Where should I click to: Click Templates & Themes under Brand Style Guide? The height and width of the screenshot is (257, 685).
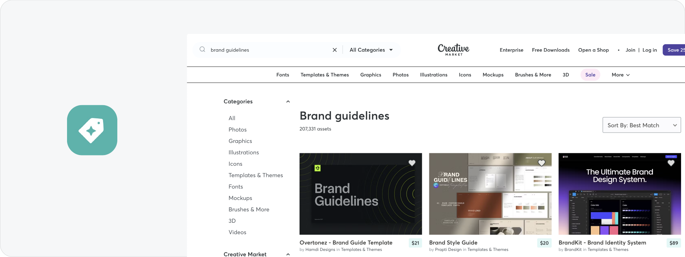(488, 250)
